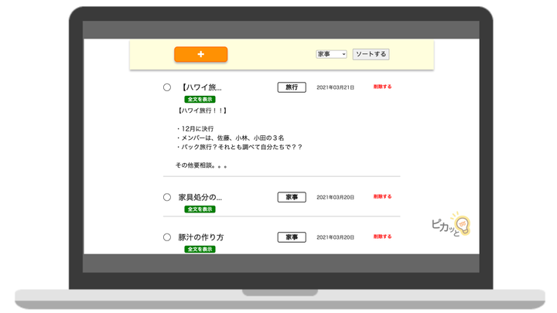This screenshot has width=557, height=313.
Task: Click the date 2021年03月21日
Action: (x=335, y=87)
